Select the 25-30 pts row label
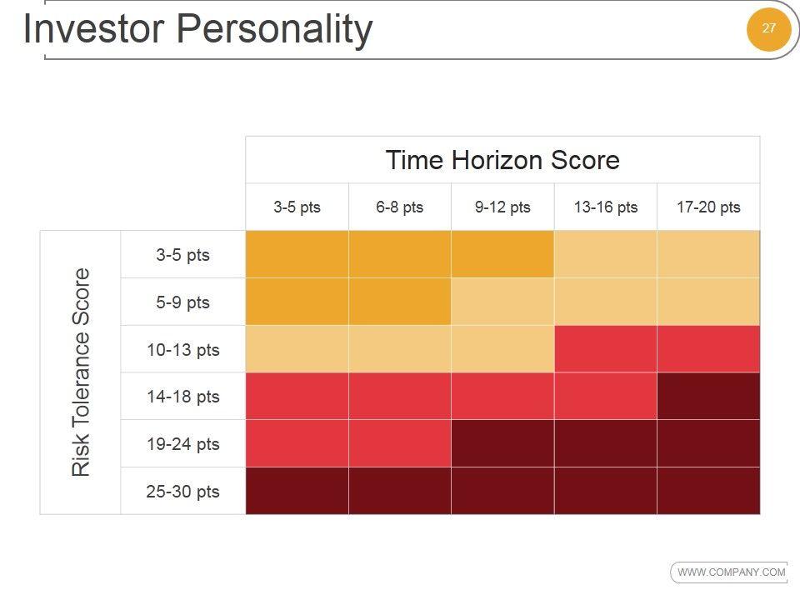The height and width of the screenshot is (600, 800). point(183,492)
